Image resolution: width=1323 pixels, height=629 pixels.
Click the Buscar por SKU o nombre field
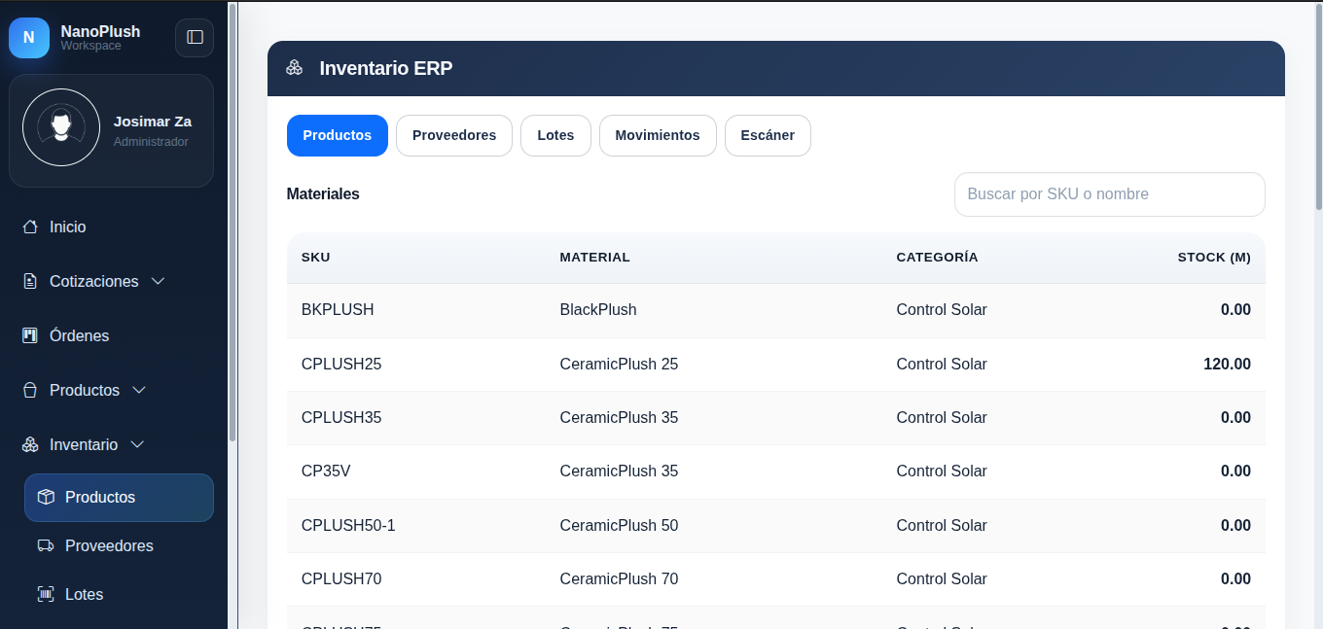pos(1110,194)
